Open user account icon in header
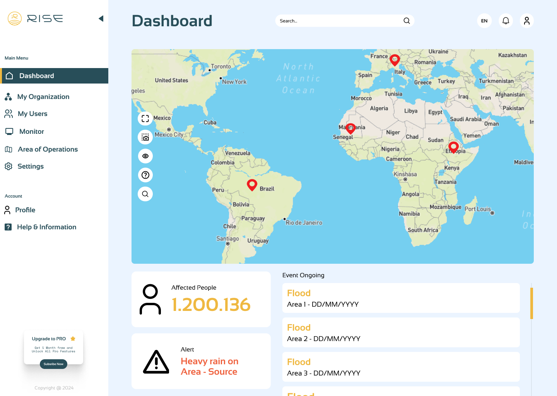This screenshot has height=396, width=557. [x=526, y=21]
